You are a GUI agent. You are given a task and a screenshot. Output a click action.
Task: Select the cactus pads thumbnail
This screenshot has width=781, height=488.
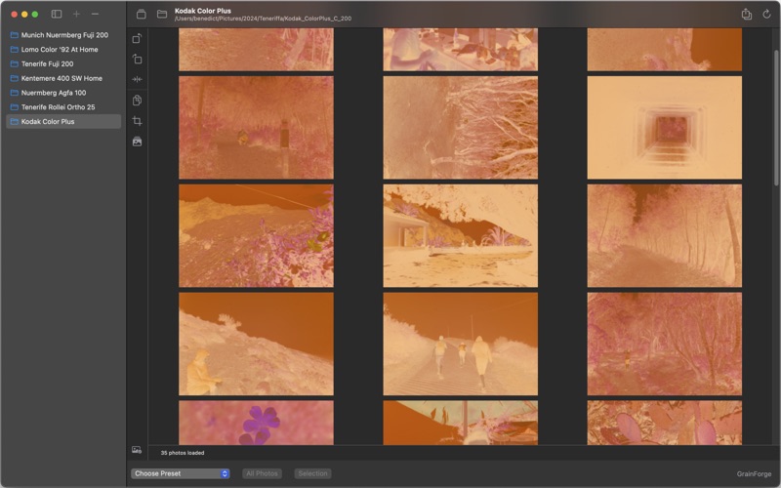(x=665, y=423)
